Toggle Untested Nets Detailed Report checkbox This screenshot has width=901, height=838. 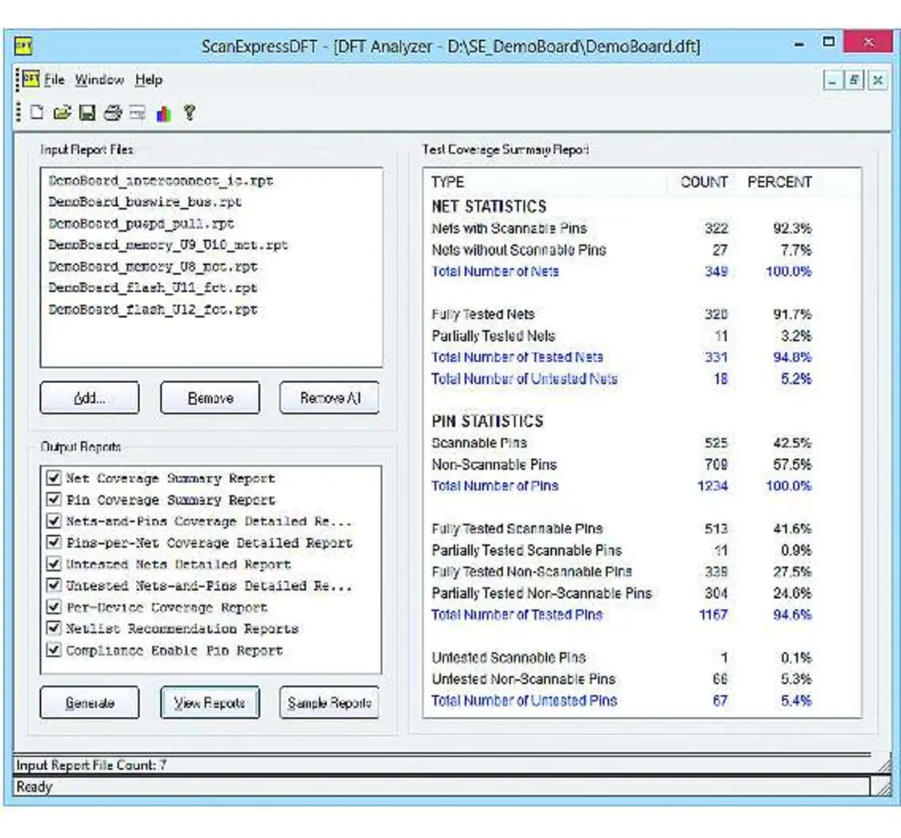tap(53, 564)
